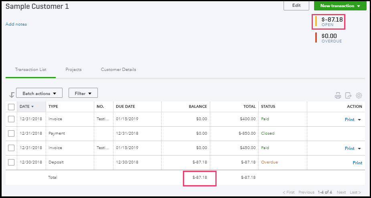Switch to Transaction List tab
The width and height of the screenshot is (371, 198).
pyautogui.click(x=31, y=70)
